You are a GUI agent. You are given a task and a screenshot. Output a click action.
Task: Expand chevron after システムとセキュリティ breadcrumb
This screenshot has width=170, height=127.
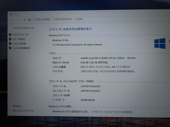pos(74,19)
